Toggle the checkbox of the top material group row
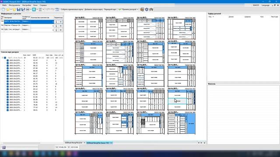 [5, 58]
